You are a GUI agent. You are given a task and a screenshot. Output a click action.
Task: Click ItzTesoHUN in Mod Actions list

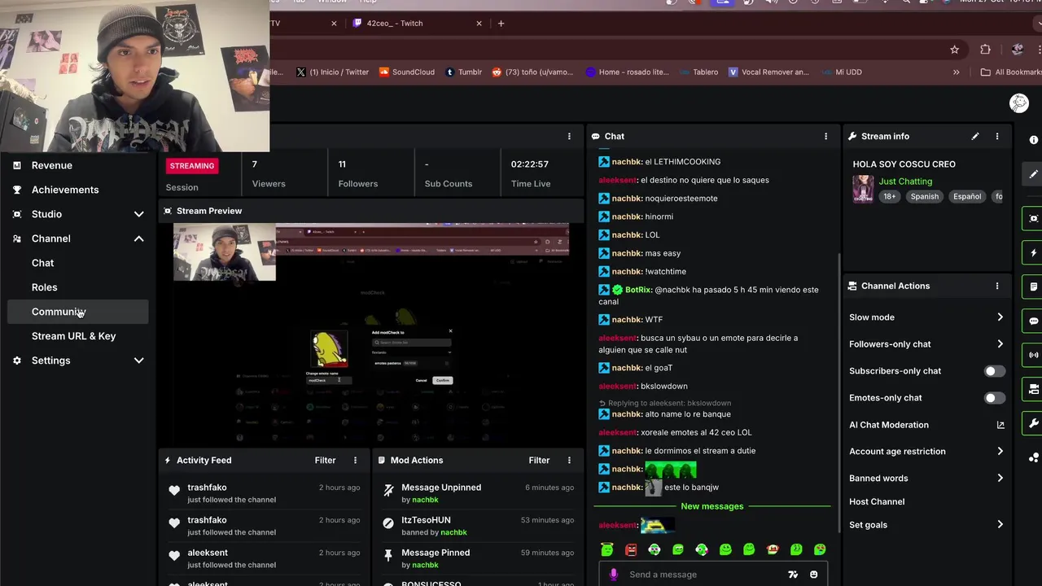click(x=426, y=520)
